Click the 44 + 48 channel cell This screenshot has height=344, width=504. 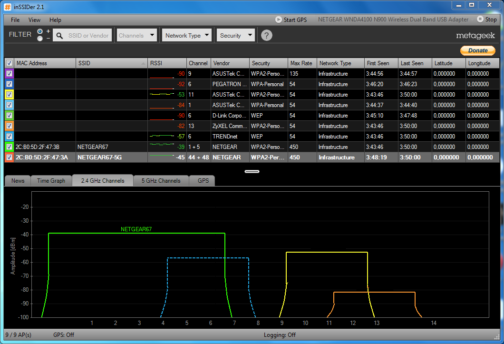point(198,157)
